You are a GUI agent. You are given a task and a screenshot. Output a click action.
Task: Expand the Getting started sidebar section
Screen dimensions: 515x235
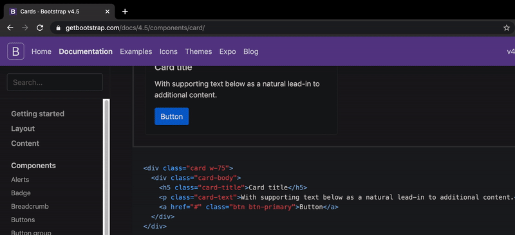pyautogui.click(x=38, y=114)
